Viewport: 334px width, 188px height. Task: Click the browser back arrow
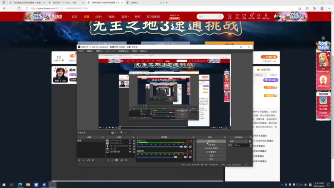(5, 8)
